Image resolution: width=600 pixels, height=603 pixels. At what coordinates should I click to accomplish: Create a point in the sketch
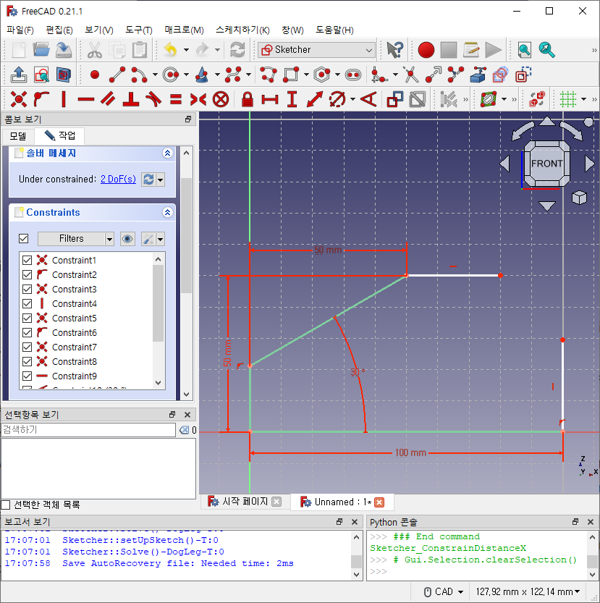95,75
